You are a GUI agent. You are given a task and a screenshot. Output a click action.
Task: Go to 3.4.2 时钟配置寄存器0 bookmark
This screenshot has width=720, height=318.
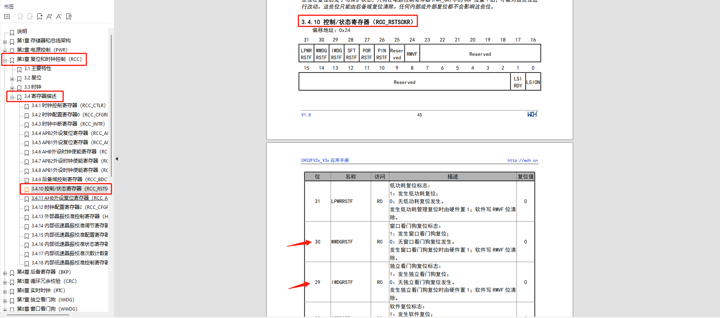click(70, 114)
